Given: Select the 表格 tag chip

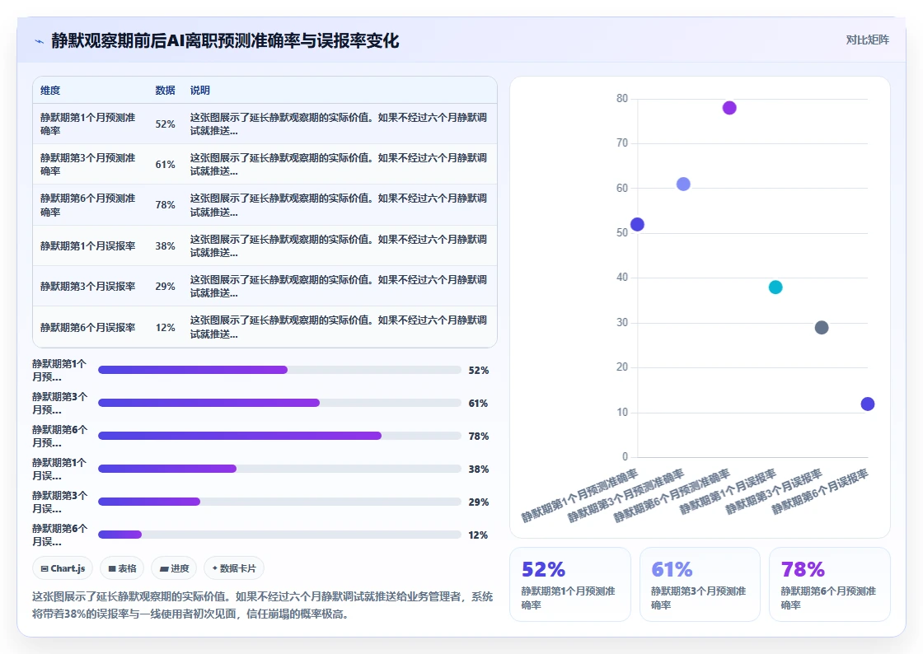Looking at the screenshot, I should point(122,568).
